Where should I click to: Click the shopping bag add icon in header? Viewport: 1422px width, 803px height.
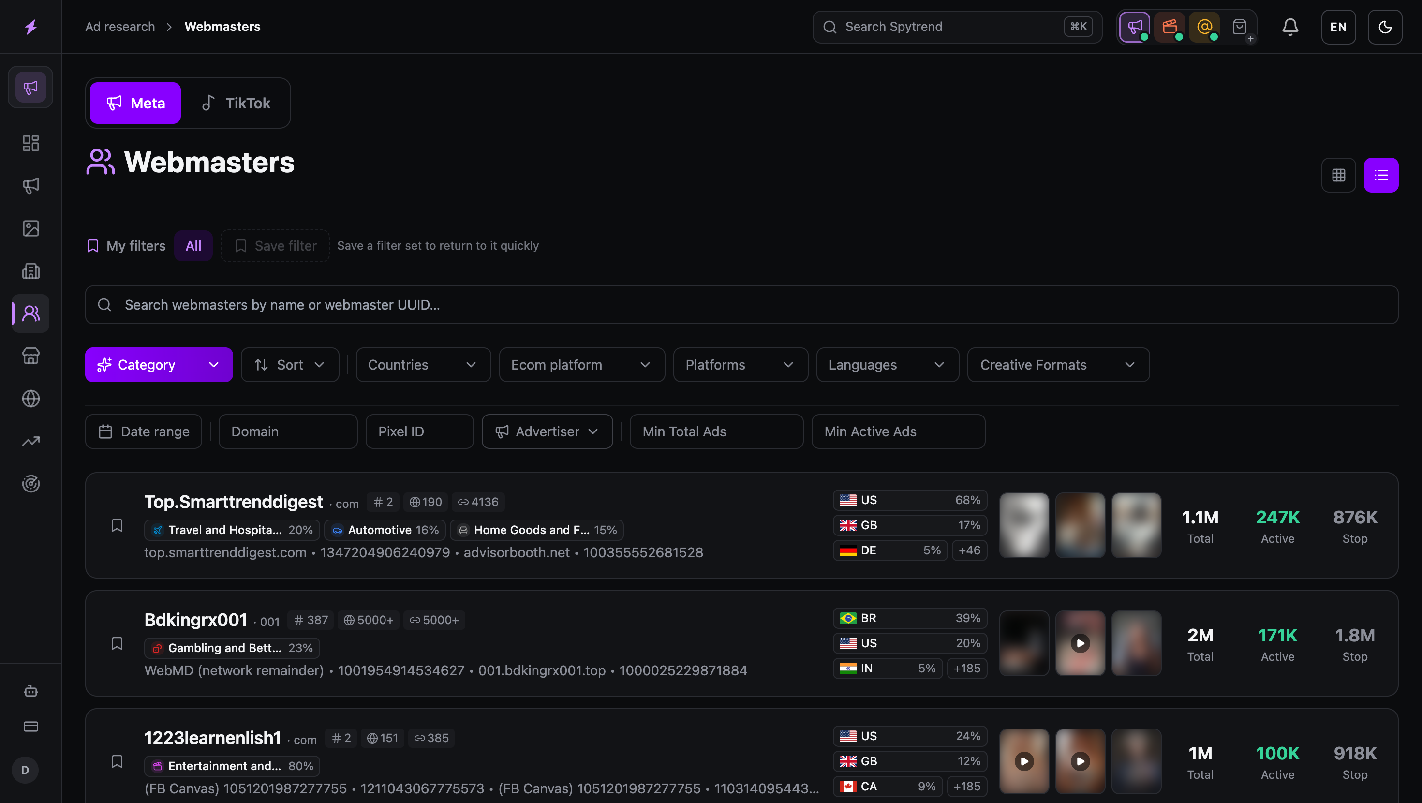[x=1239, y=27]
